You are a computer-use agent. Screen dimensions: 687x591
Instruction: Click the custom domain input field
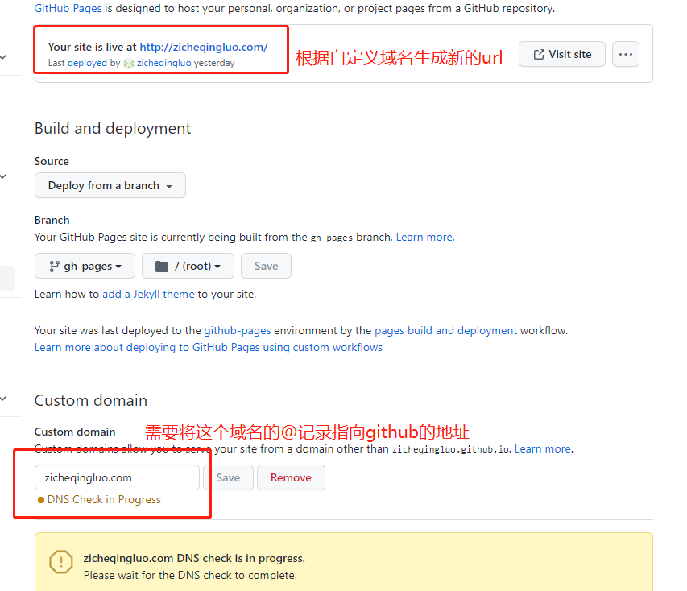coord(117,477)
